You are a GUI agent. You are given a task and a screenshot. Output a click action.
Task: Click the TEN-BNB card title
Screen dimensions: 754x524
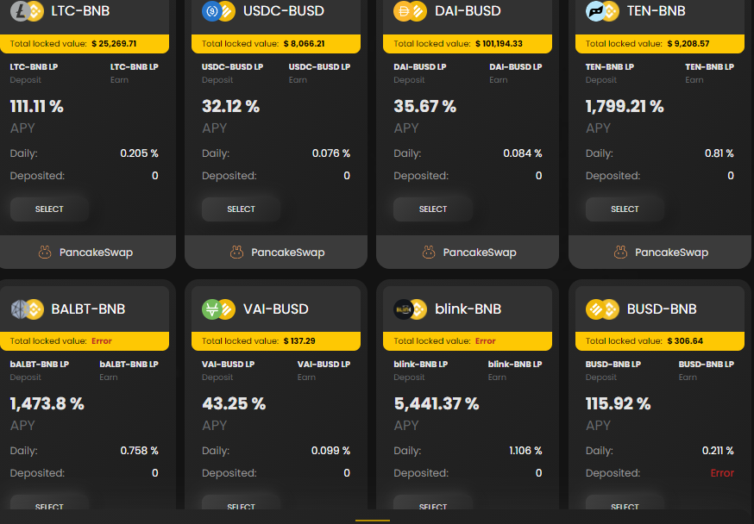click(x=657, y=11)
